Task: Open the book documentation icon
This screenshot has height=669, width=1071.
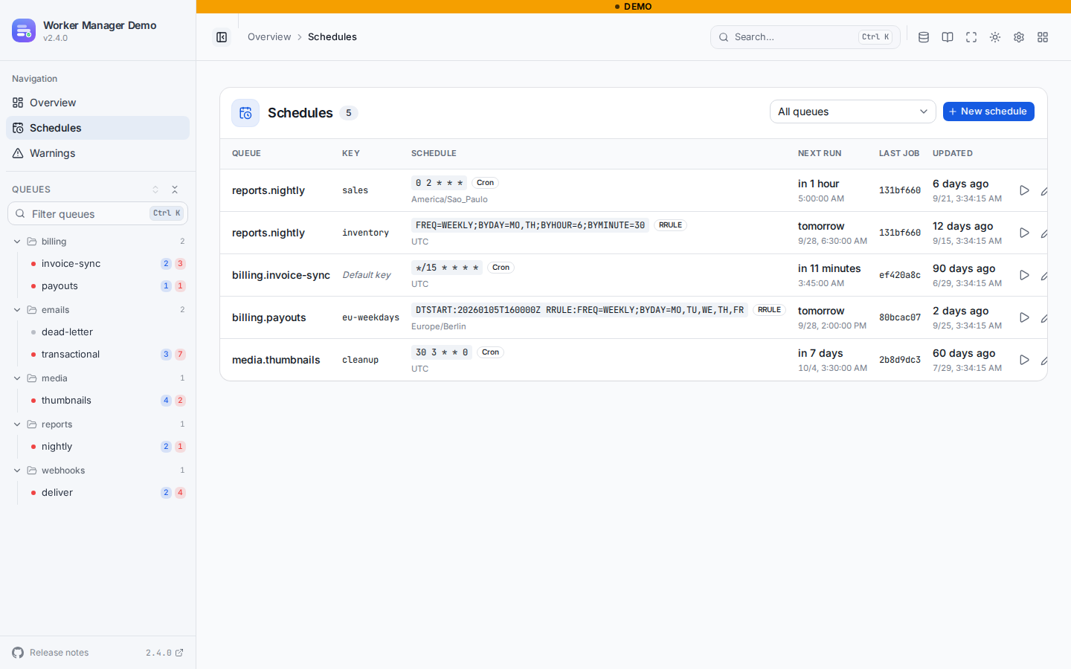Action: click(948, 37)
